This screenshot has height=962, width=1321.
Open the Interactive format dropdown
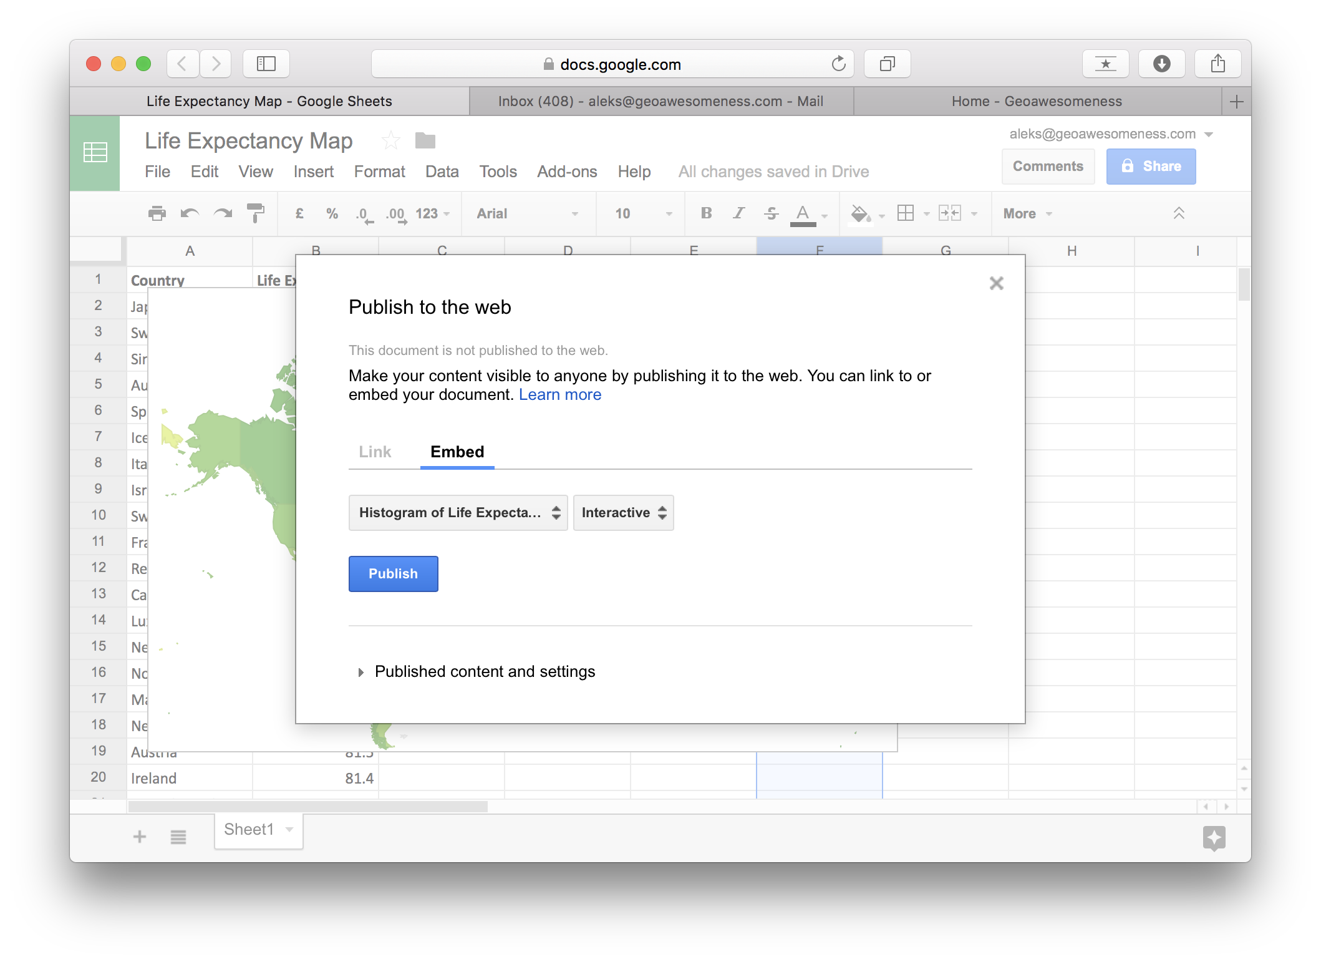(623, 513)
